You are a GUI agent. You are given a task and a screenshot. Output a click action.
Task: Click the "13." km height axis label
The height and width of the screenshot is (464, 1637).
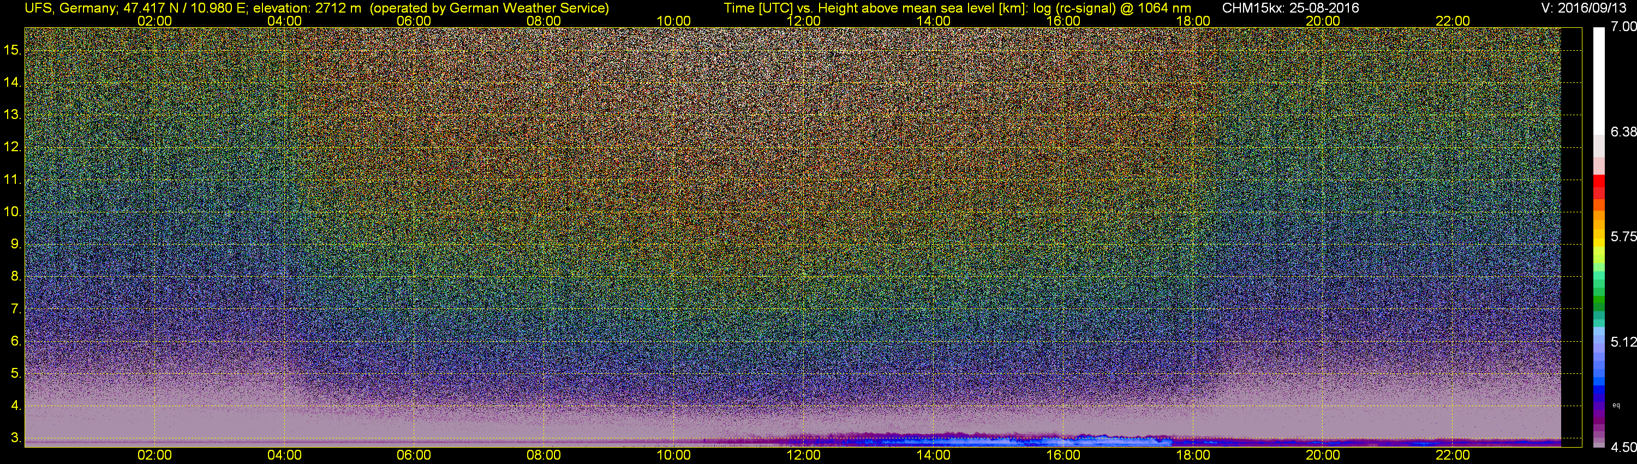pyautogui.click(x=13, y=115)
